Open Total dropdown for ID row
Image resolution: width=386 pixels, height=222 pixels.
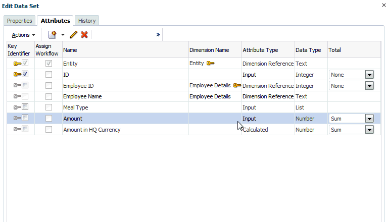tap(369, 75)
